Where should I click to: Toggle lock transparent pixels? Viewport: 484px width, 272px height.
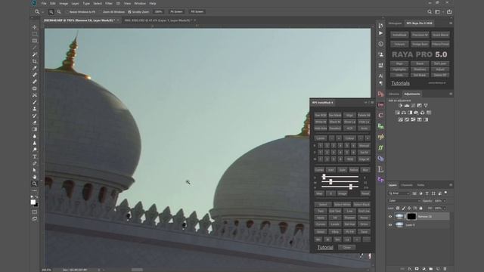pyautogui.click(x=398, y=209)
